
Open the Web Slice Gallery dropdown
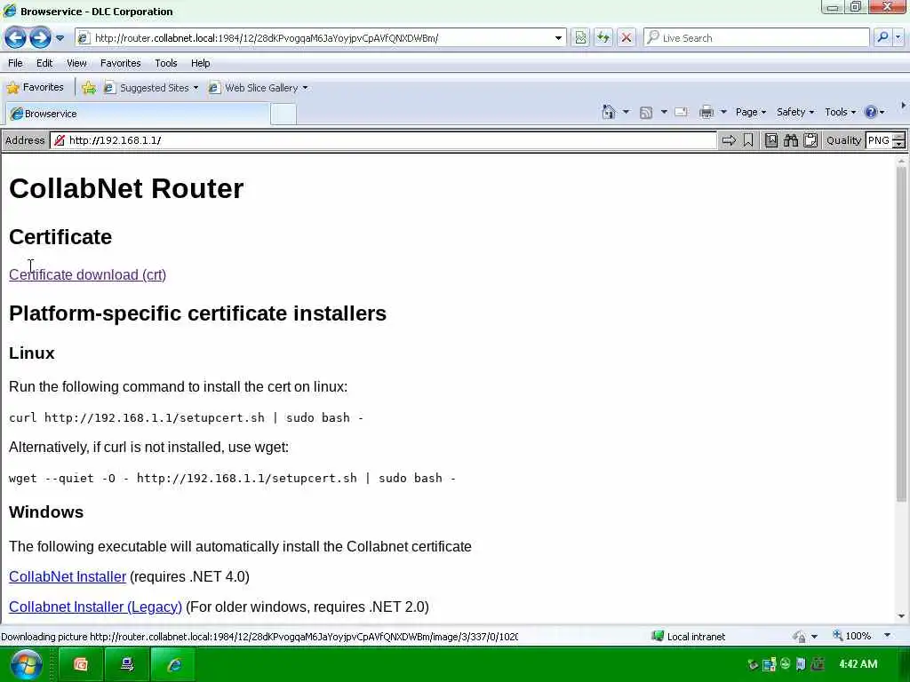pos(259,88)
